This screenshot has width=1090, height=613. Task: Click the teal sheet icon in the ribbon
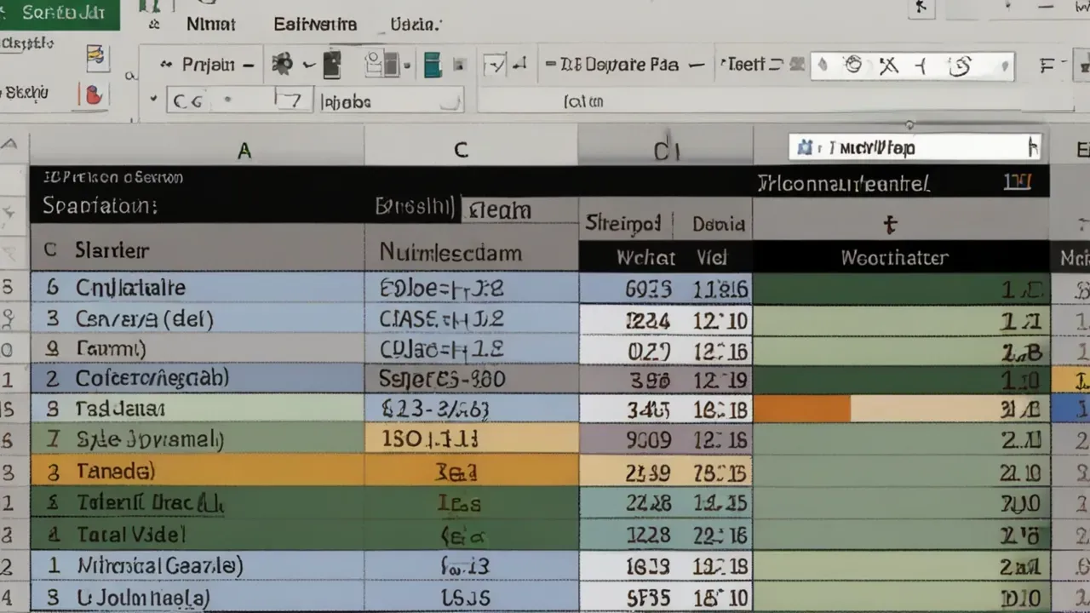coord(433,65)
